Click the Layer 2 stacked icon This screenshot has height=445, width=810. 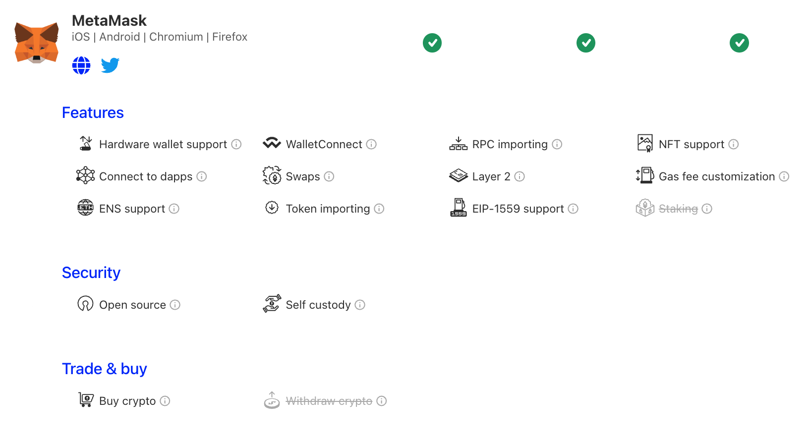pyautogui.click(x=459, y=175)
